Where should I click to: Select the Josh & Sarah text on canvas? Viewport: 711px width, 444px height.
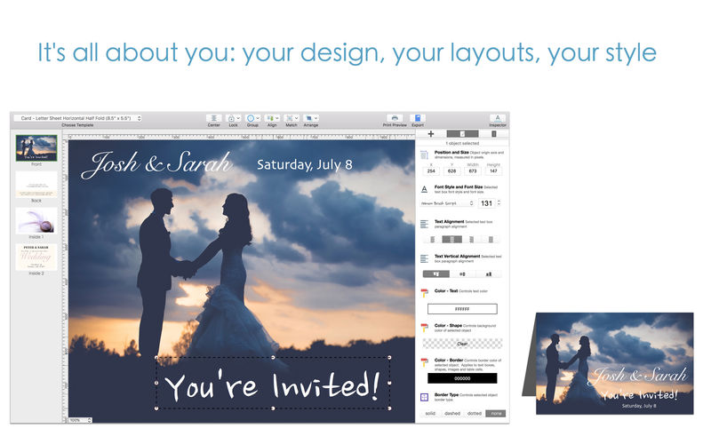click(x=156, y=164)
